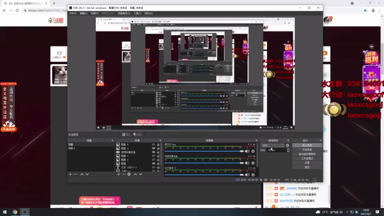The height and width of the screenshot is (216, 384).
Task: Open 麦克风/Aux audio settings gear
Action: (x=253, y=151)
